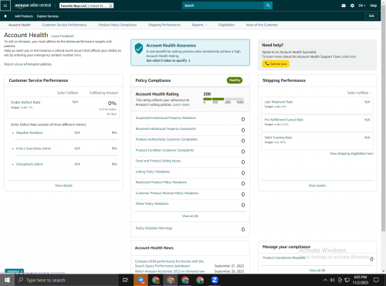Screen dimensions: 386x286
Task: Open Suspected Intellectual Property Violations
Action: pyautogui.click(x=166, y=117)
